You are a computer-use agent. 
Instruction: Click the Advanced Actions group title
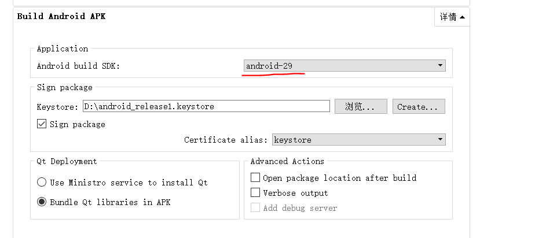click(x=287, y=161)
